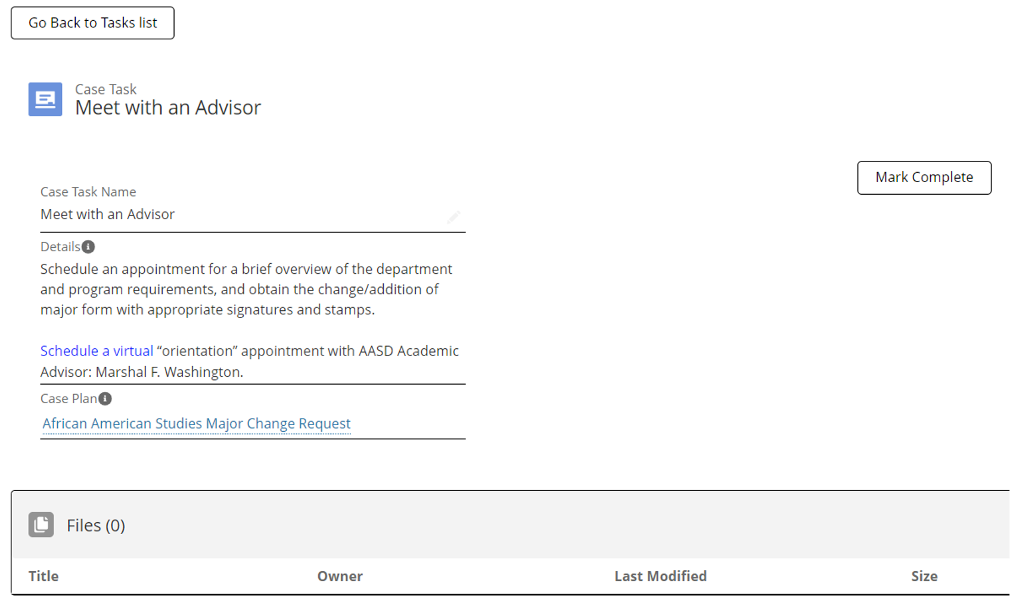Image resolution: width=1010 pixels, height=602 pixels.
Task: Click the Case Task Name field value
Action: click(x=107, y=214)
